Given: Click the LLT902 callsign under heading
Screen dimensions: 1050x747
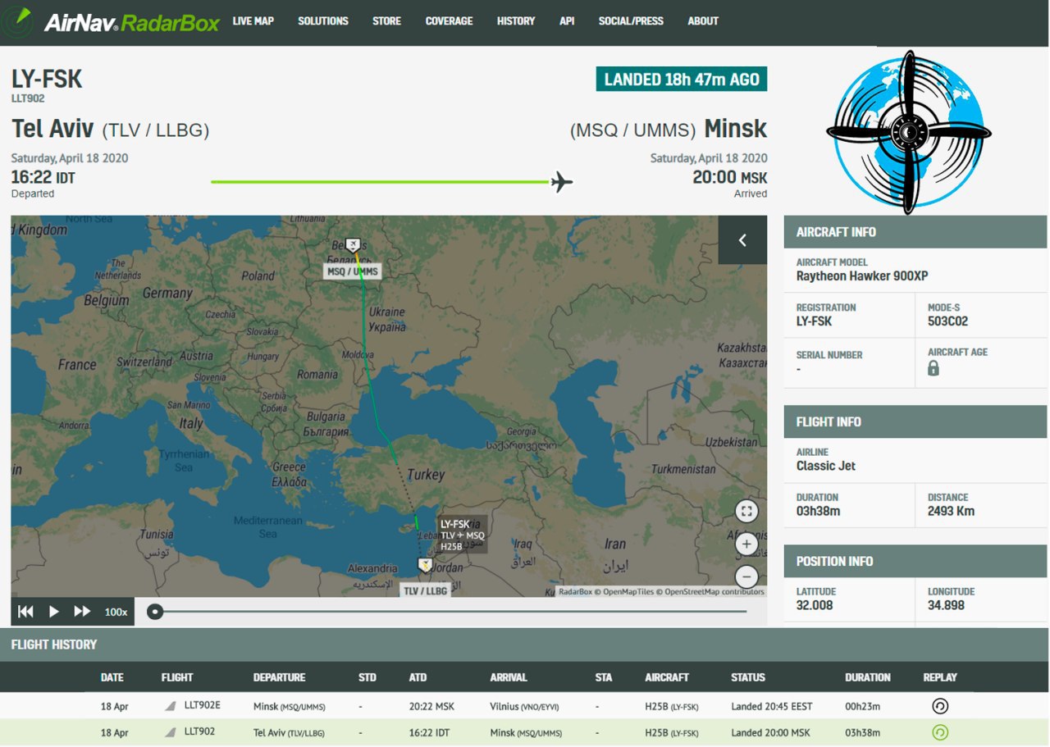Looking at the screenshot, I should click(28, 98).
